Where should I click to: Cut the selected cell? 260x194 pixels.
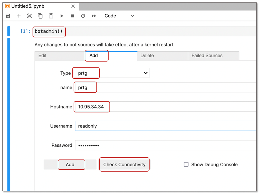pyautogui.click(x=29, y=16)
